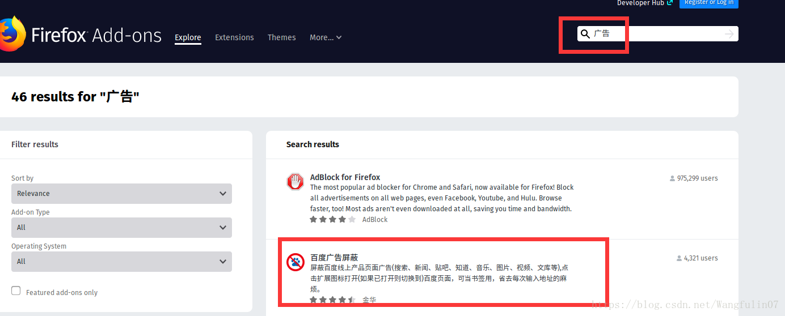Click the AdBlock star rating

click(333, 219)
